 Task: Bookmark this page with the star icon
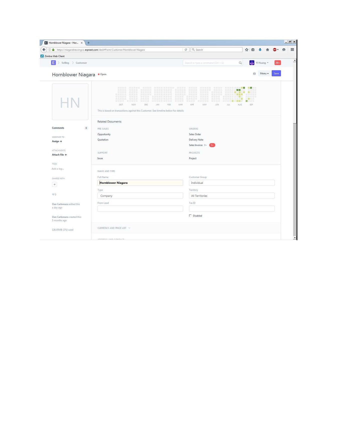[x=247, y=50]
